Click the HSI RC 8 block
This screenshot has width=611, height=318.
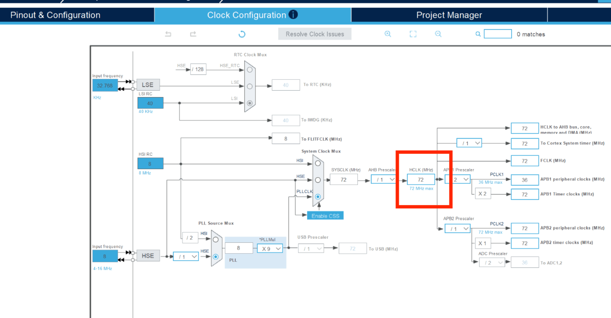(x=150, y=163)
